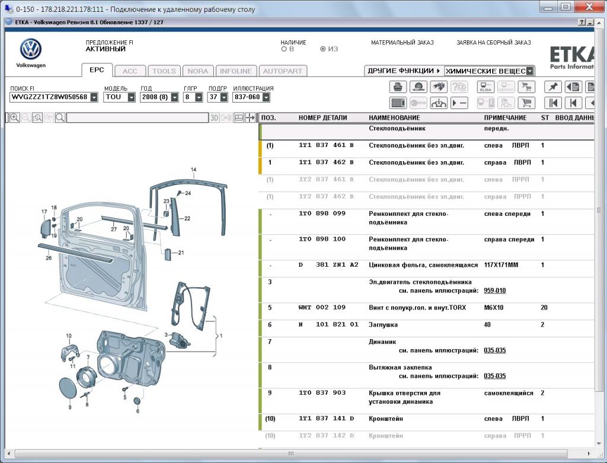Switch to the TOOLS tab
The width and height of the screenshot is (607, 463).
tap(164, 71)
